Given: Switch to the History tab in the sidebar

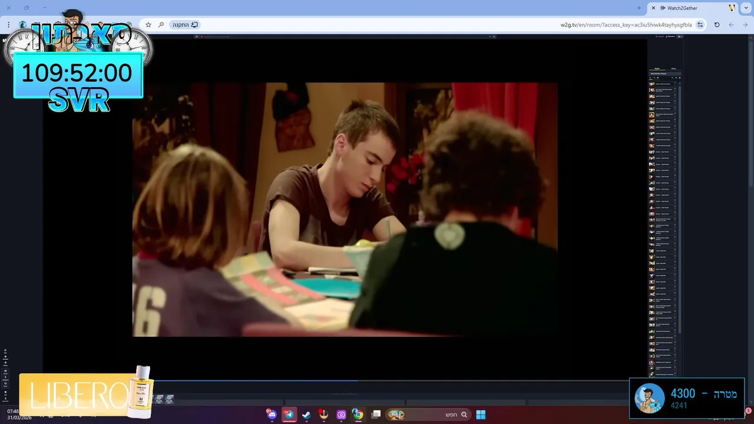Looking at the screenshot, I should pyautogui.click(x=673, y=68).
